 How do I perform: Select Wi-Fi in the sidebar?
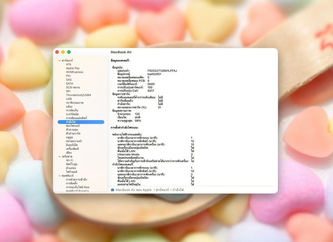[69, 160]
